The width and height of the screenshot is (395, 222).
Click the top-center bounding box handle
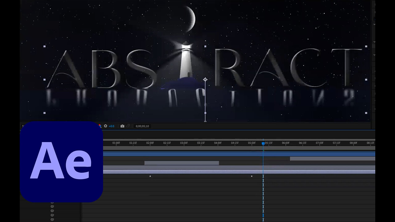[205, 46]
